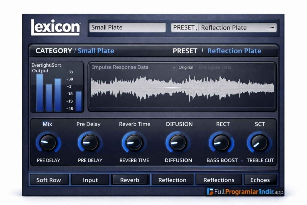307x205 pixels.
Task: Open the Reflection Plate preset dropdown
Action: coord(272,27)
